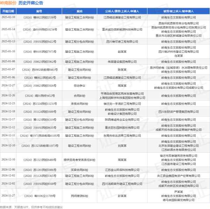This screenshot has width=210, height=209.
Task: Click the 买卖合同纠纷 cause cell
Action: [x=79, y=170]
